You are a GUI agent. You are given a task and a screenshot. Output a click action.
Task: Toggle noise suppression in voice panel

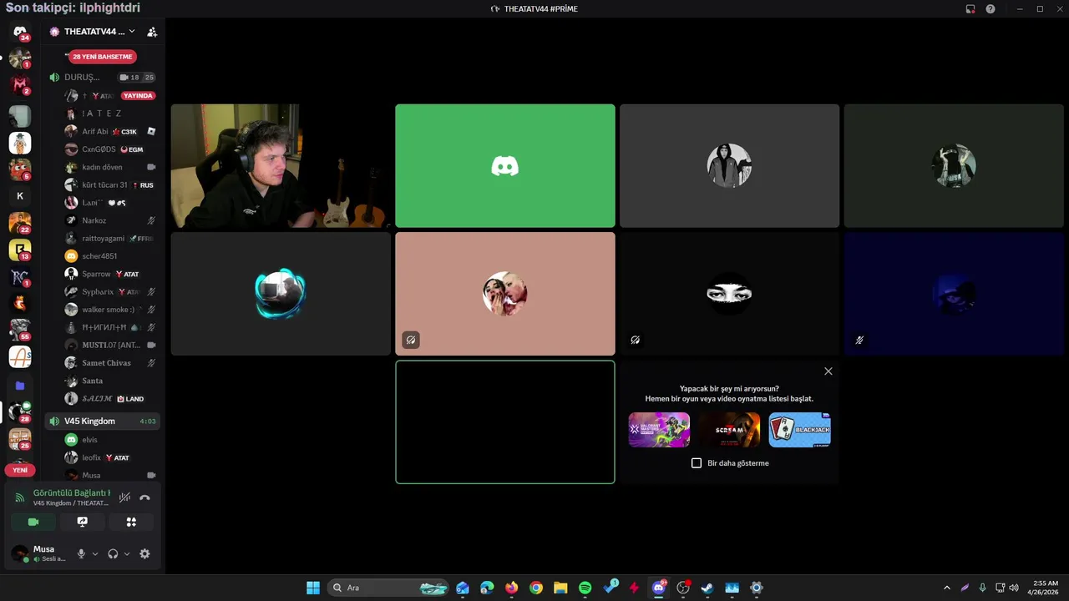(124, 497)
